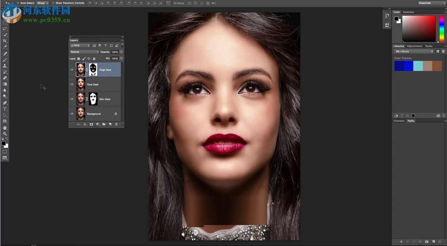Expand the My Library dropdown
This screenshot has width=447, height=246.
(414, 51)
